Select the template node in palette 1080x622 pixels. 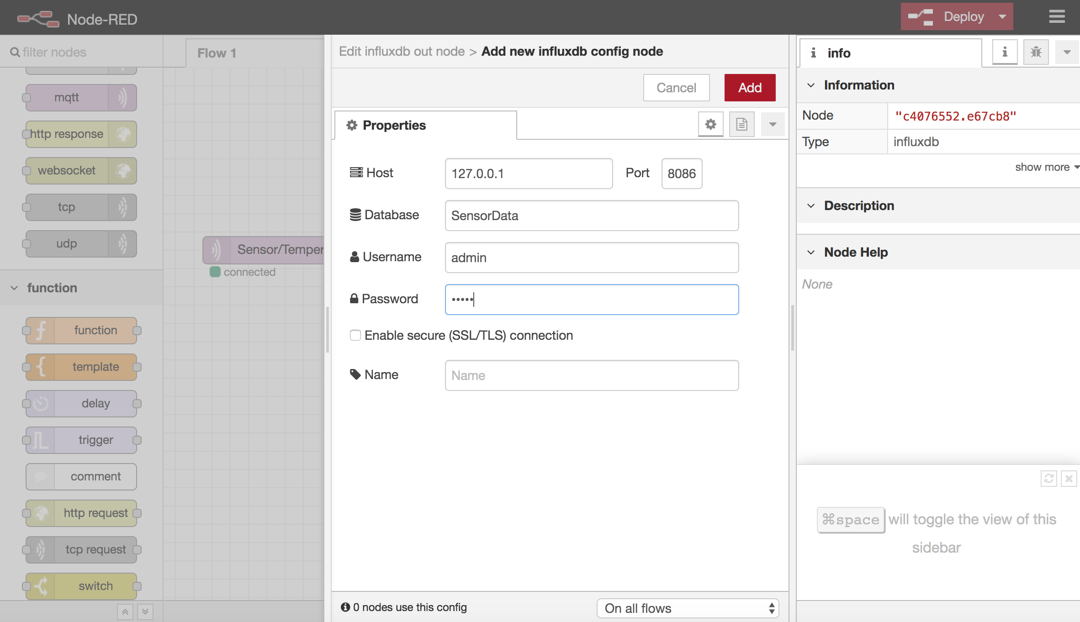[x=81, y=367]
